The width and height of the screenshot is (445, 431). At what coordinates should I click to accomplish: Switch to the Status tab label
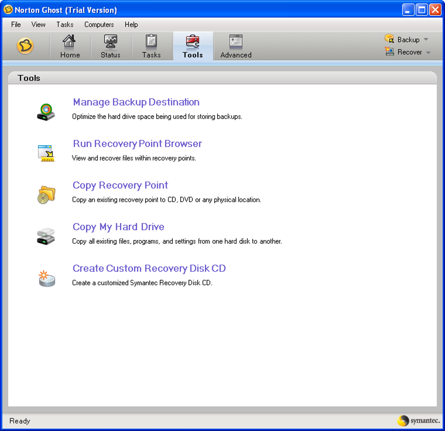pos(111,55)
